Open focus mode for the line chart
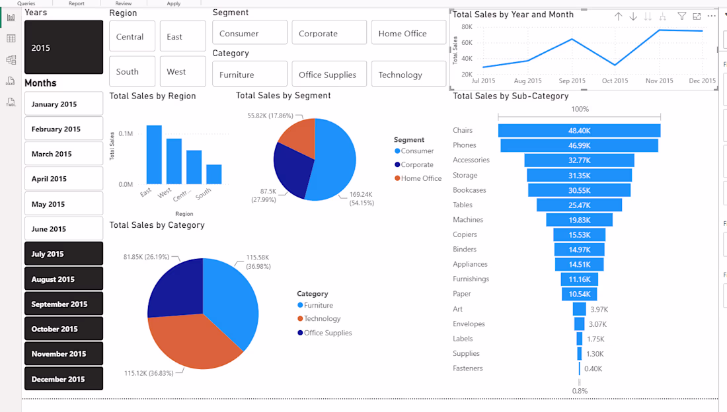Viewport: 727px width, 412px height. 697,17
